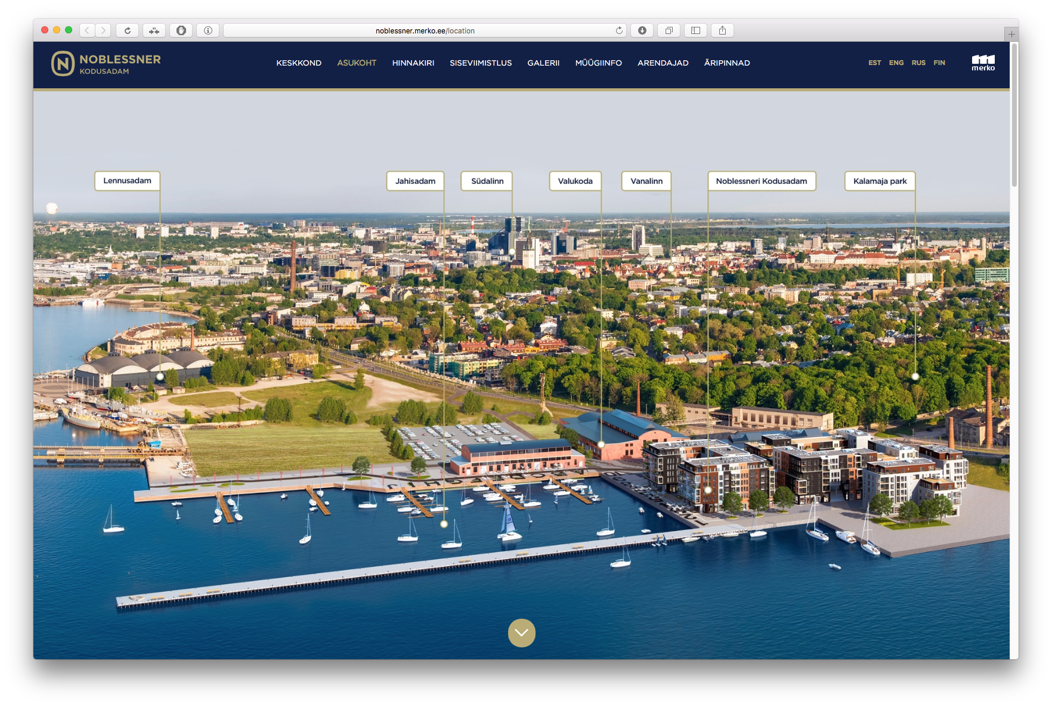The width and height of the screenshot is (1052, 707).
Task: Click the reload icon in address bar
Action: (619, 30)
